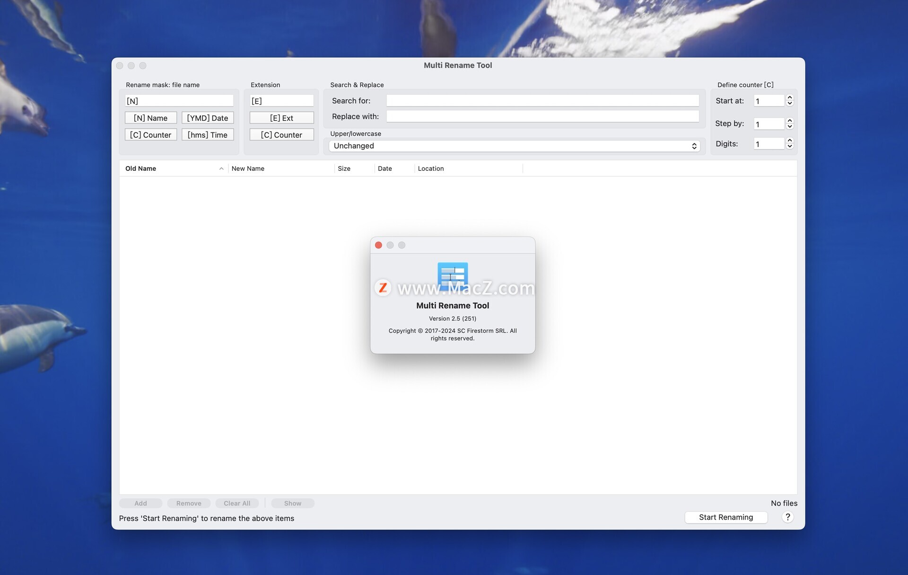Click the Clear All button
Image resolution: width=908 pixels, height=575 pixels.
[x=237, y=504]
